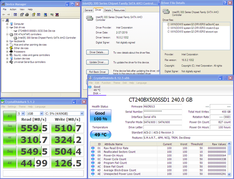Image resolution: width=234 pixels, height=179 pixels.
Task: Expand the Computer node
Action: (x=7, y=24)
